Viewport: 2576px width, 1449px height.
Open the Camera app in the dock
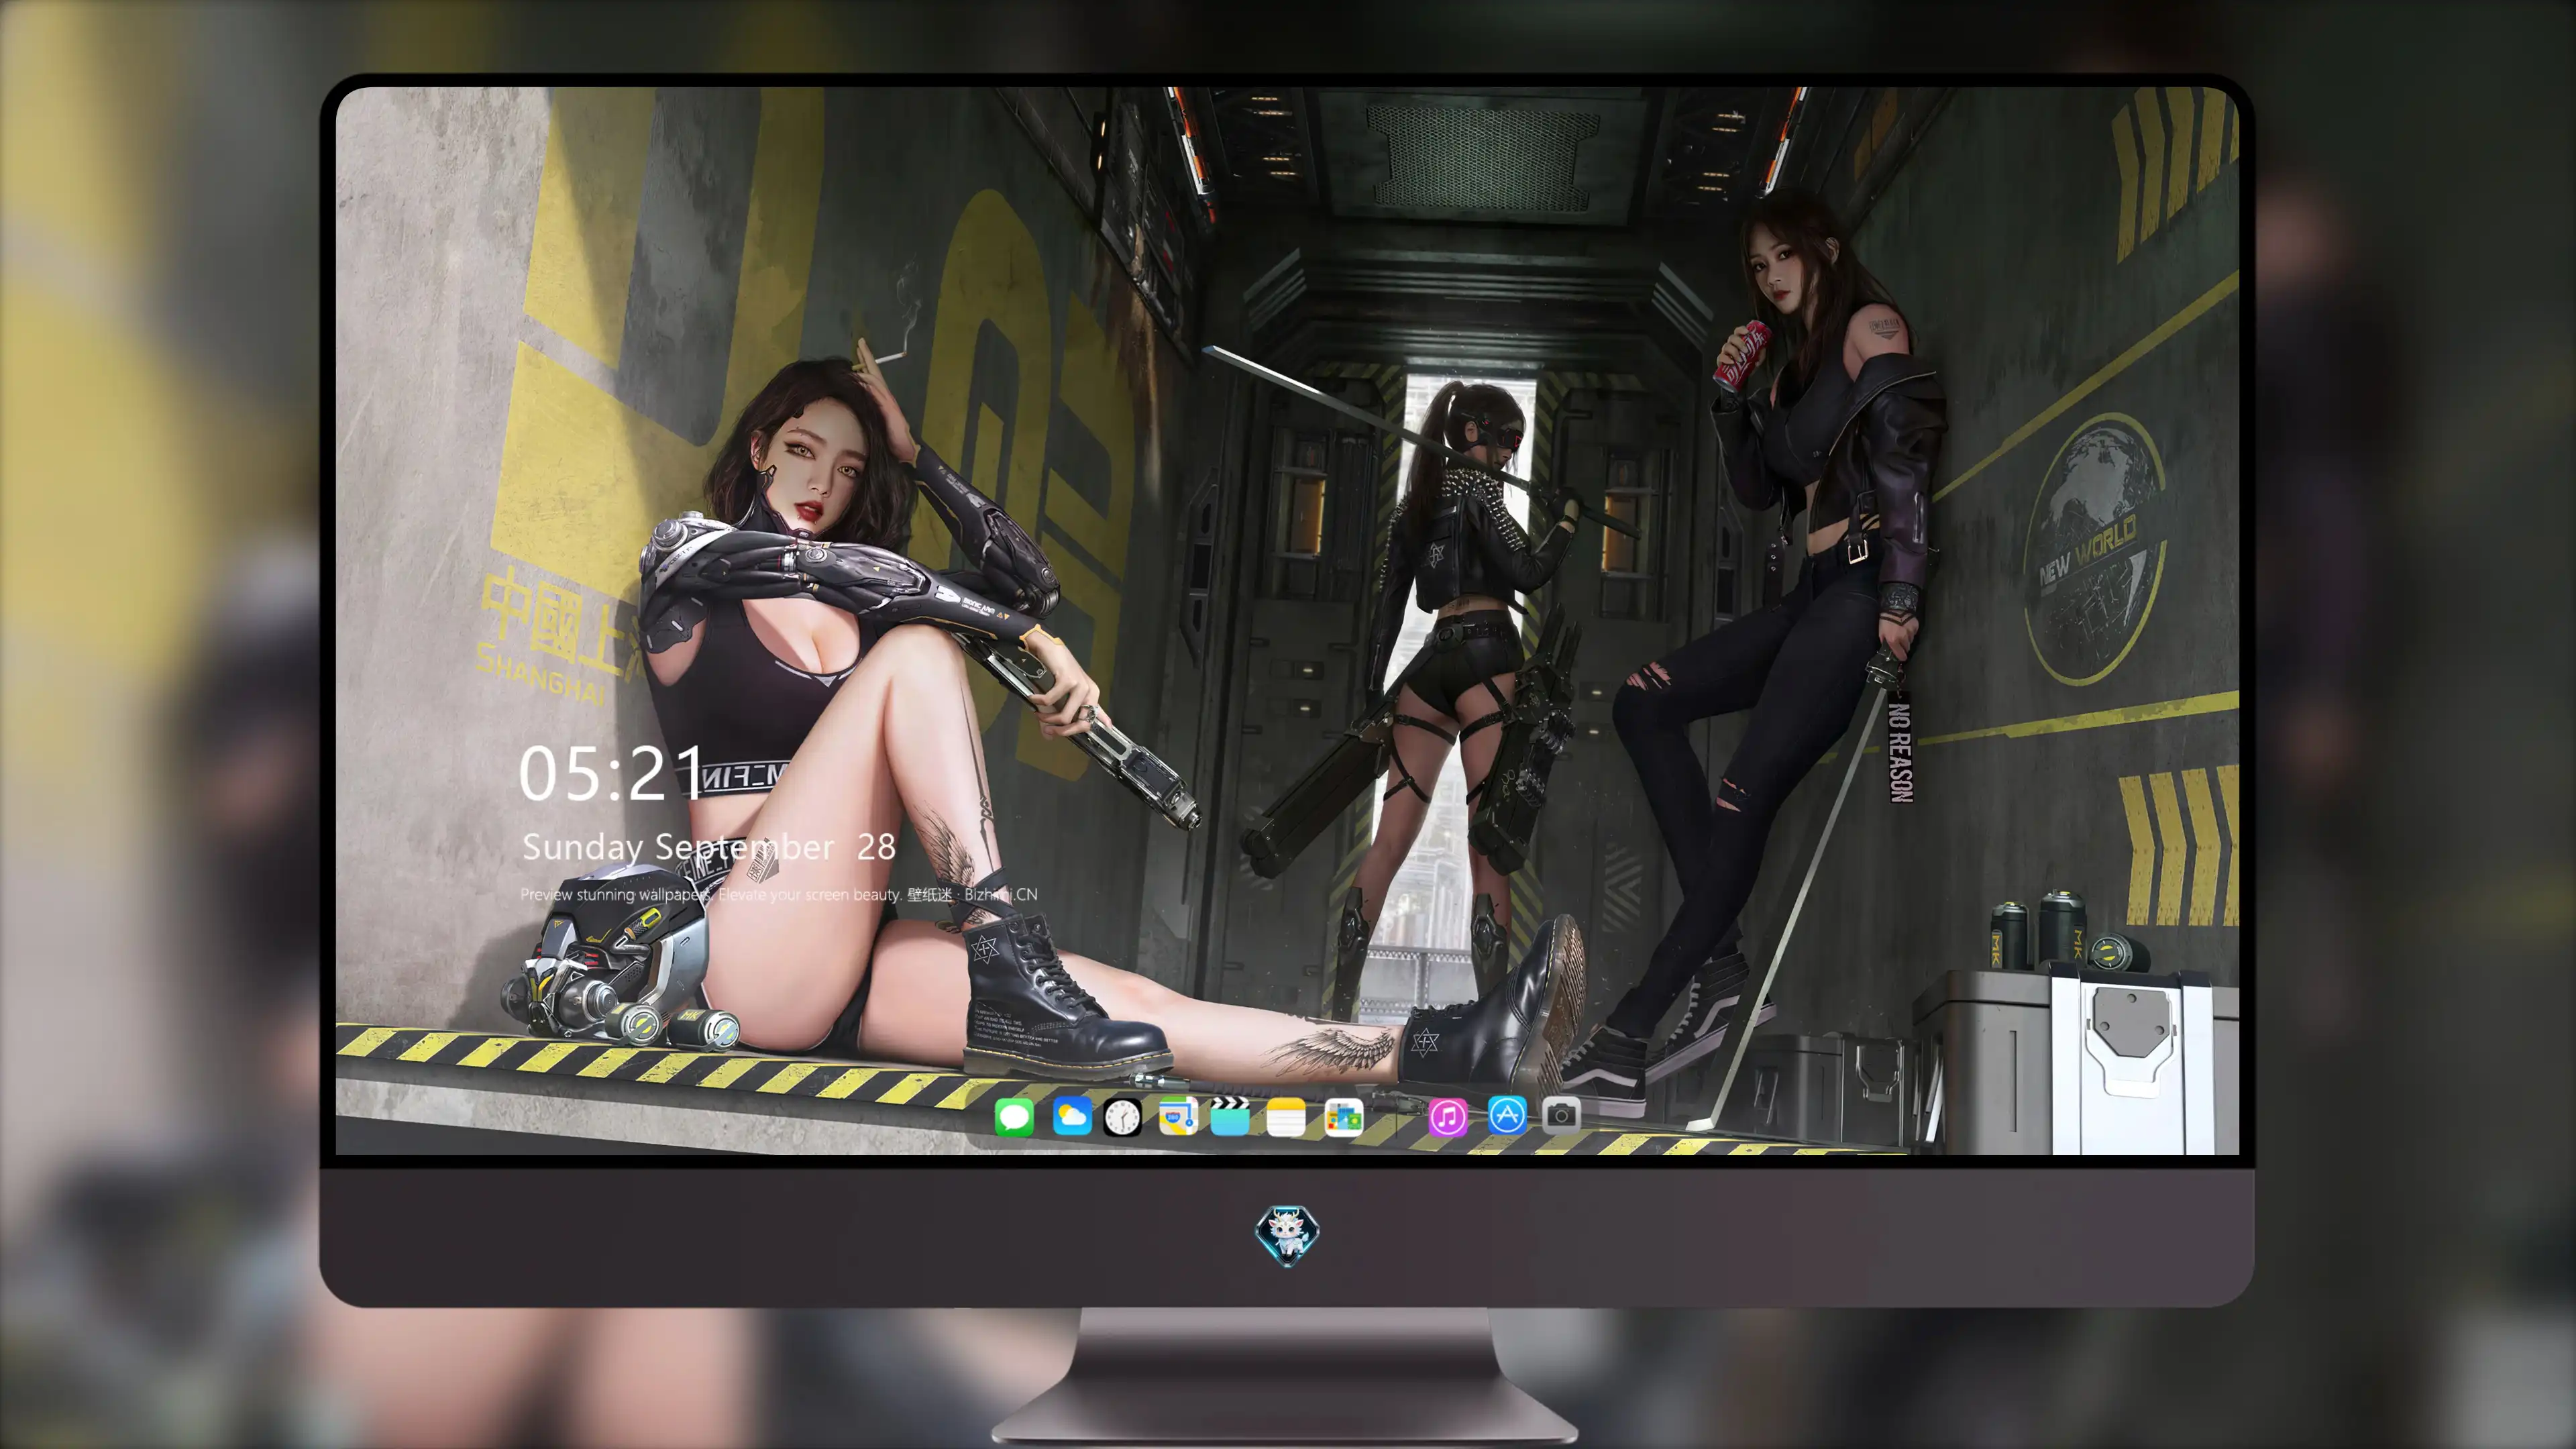[x=1561, y=1115]
